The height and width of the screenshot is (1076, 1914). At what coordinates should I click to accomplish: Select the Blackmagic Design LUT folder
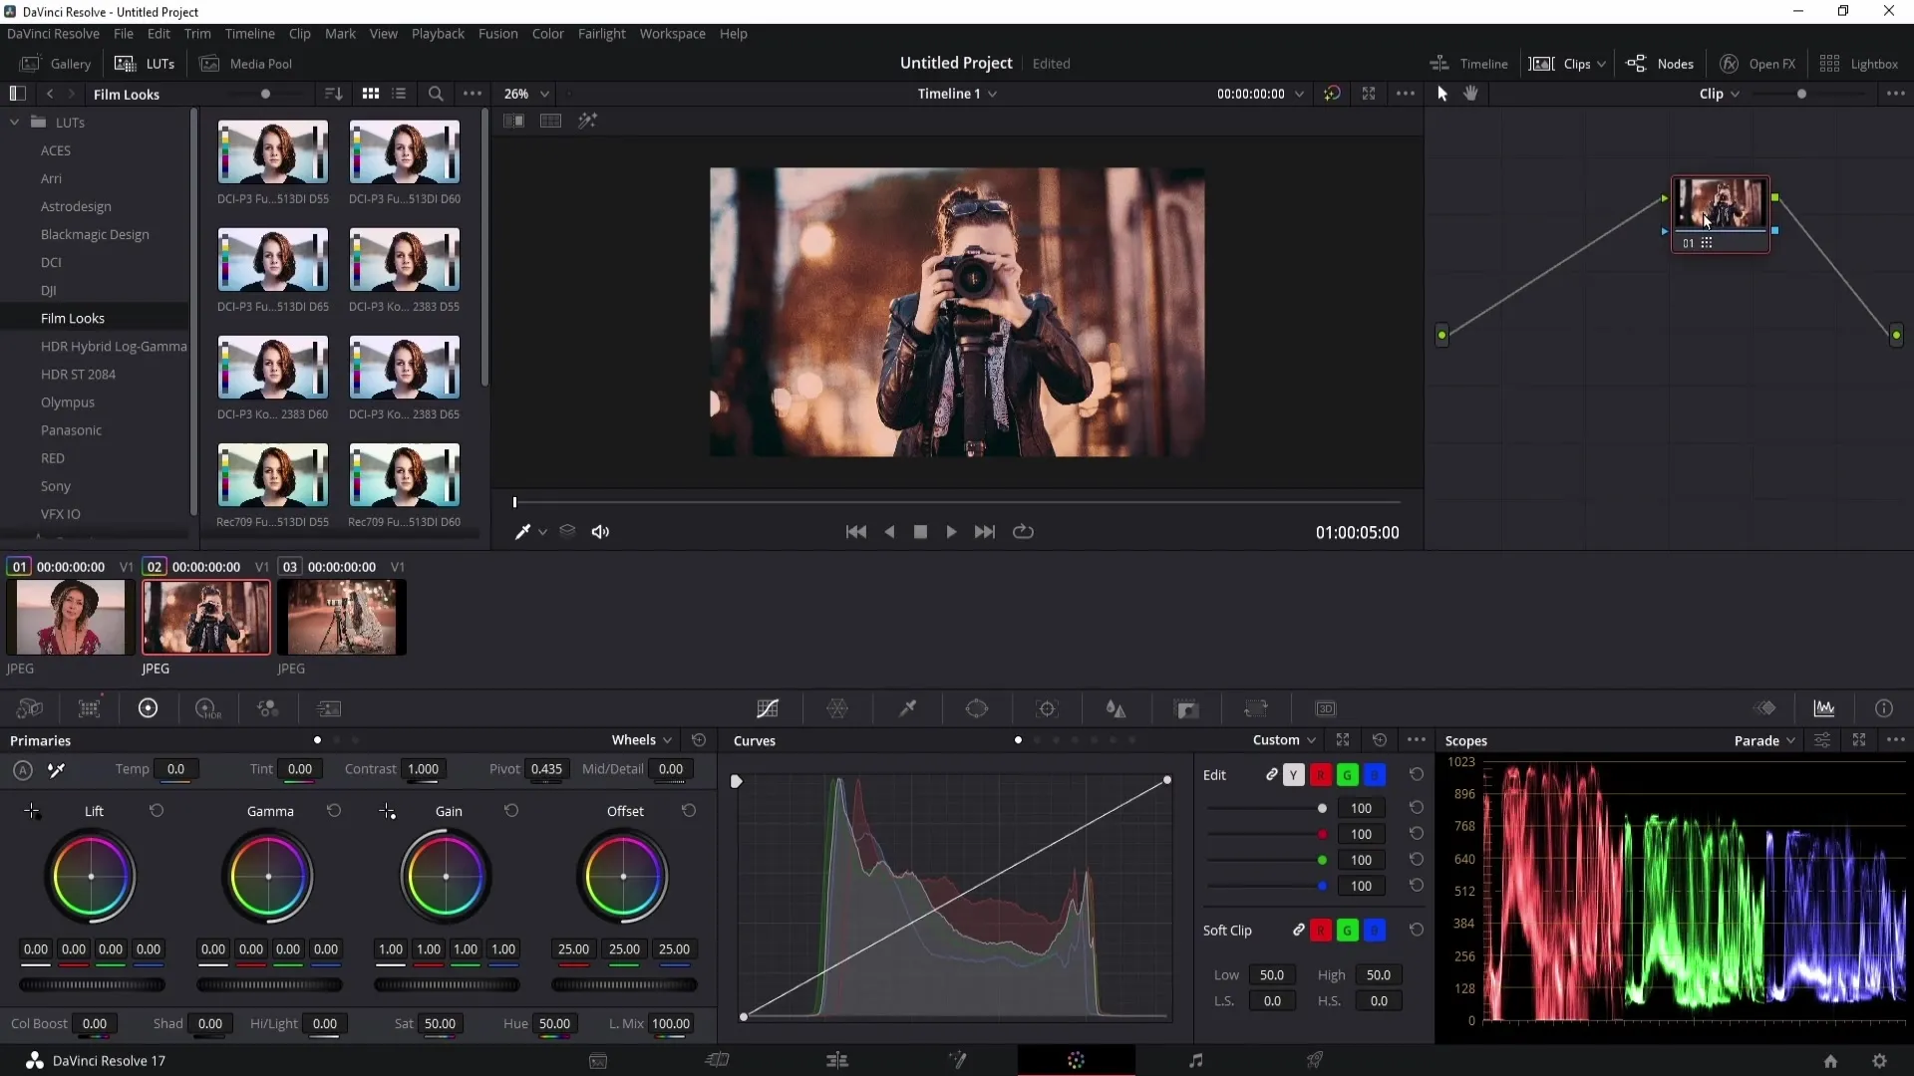(x=96, y=234)
